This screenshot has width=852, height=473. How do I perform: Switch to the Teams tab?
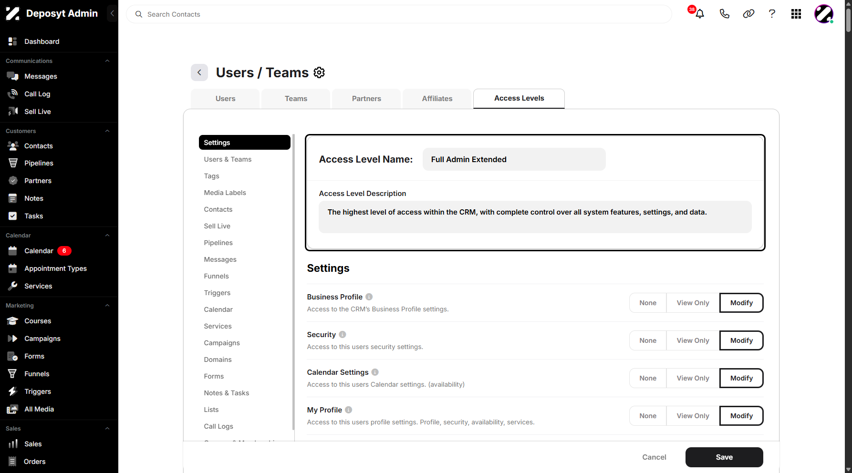click(x=296, y=99)
